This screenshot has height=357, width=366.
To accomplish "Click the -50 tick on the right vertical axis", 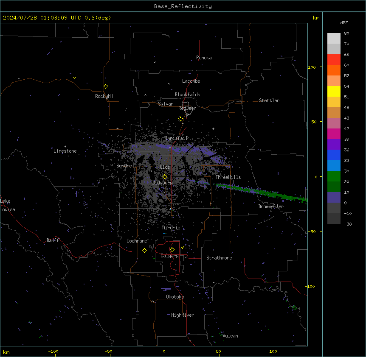I will pyautogui.click(x=312, y=231).
